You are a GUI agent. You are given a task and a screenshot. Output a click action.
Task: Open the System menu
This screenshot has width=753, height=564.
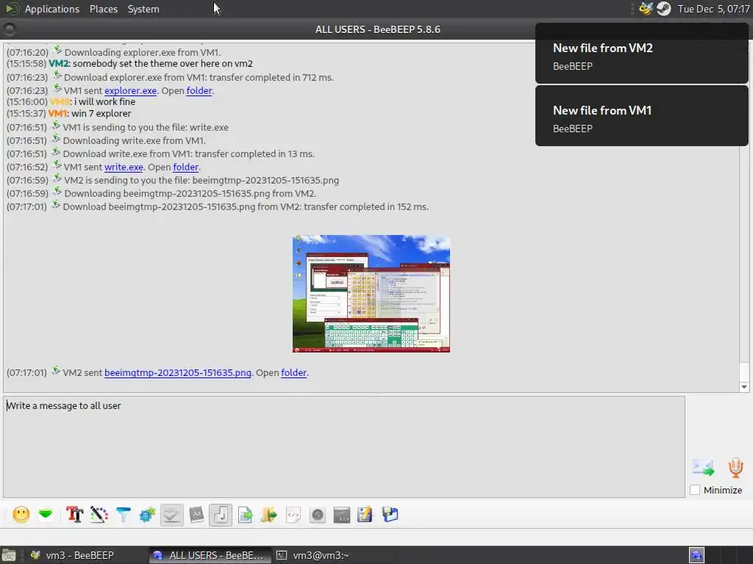[x=143, y=9]
